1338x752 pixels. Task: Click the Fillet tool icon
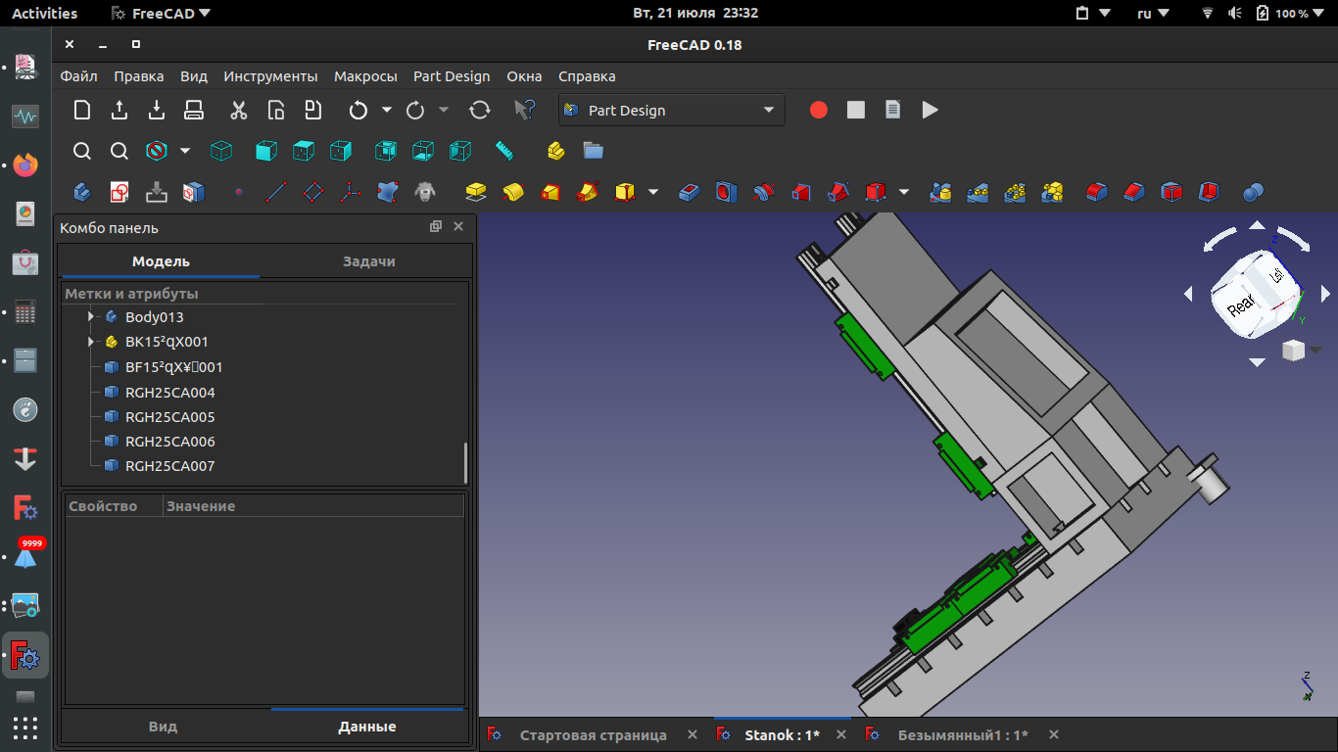(x=1096, y=192)
